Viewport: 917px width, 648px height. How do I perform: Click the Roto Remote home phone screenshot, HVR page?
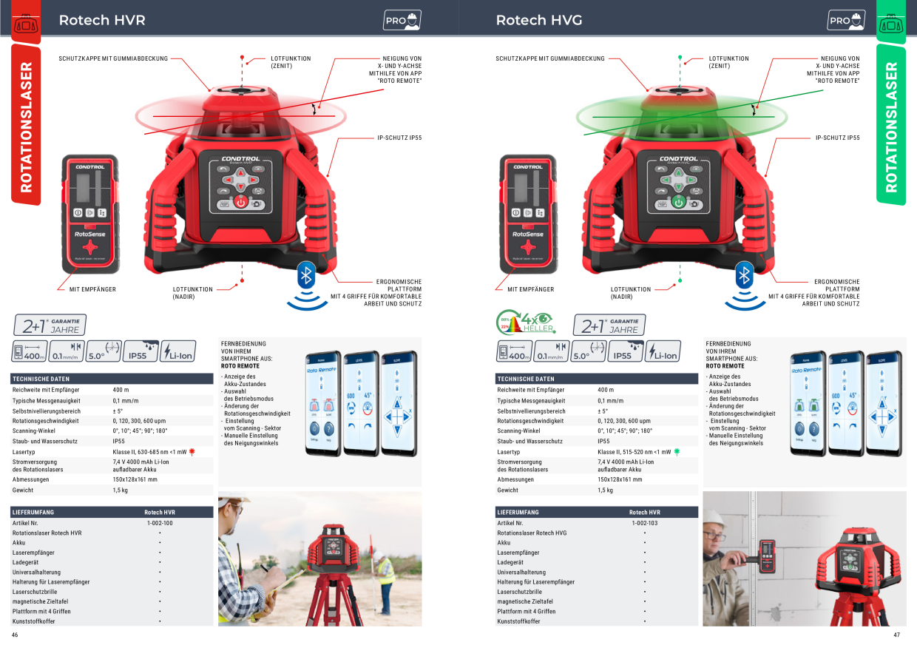[322, 403]
